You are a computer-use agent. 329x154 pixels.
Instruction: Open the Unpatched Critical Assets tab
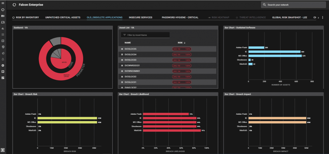tap(63, 17)
